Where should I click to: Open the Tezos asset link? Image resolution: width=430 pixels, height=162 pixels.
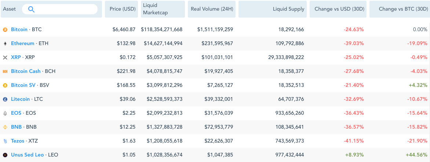[x=18, y=141]
